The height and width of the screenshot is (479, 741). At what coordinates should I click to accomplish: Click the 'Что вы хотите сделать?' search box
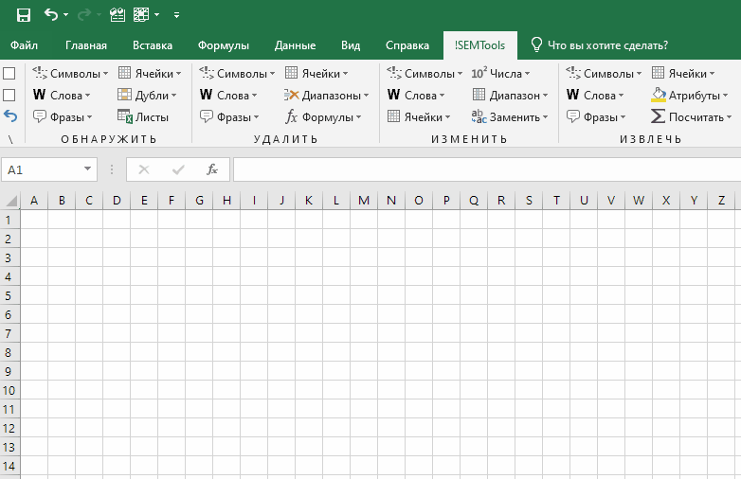click(x=599, y=45)
